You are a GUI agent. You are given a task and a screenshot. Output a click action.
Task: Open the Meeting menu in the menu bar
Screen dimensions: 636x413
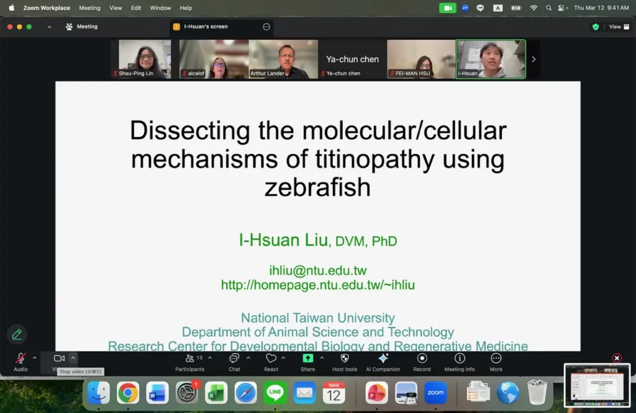(89, 7)
